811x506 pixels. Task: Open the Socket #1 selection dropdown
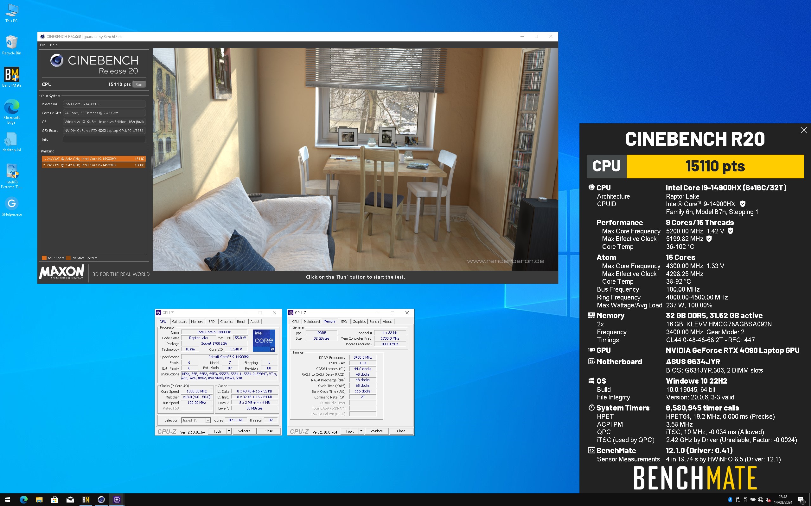pos(196,420)
